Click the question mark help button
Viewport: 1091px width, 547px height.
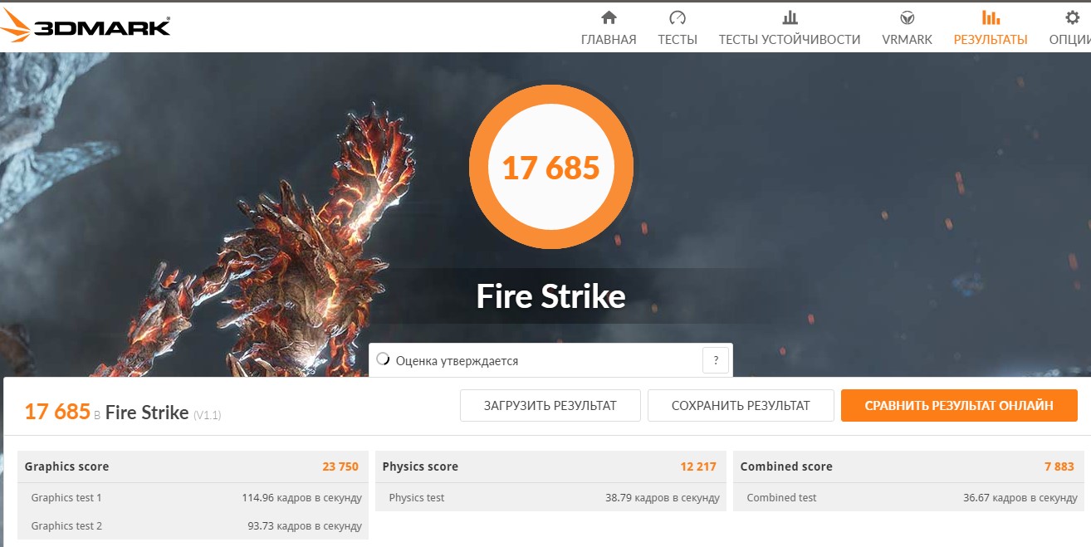click(x=716, y=360)
